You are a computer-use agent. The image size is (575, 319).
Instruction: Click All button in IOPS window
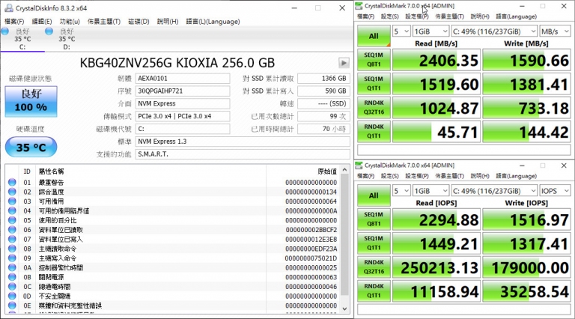(x=374, y=195)
